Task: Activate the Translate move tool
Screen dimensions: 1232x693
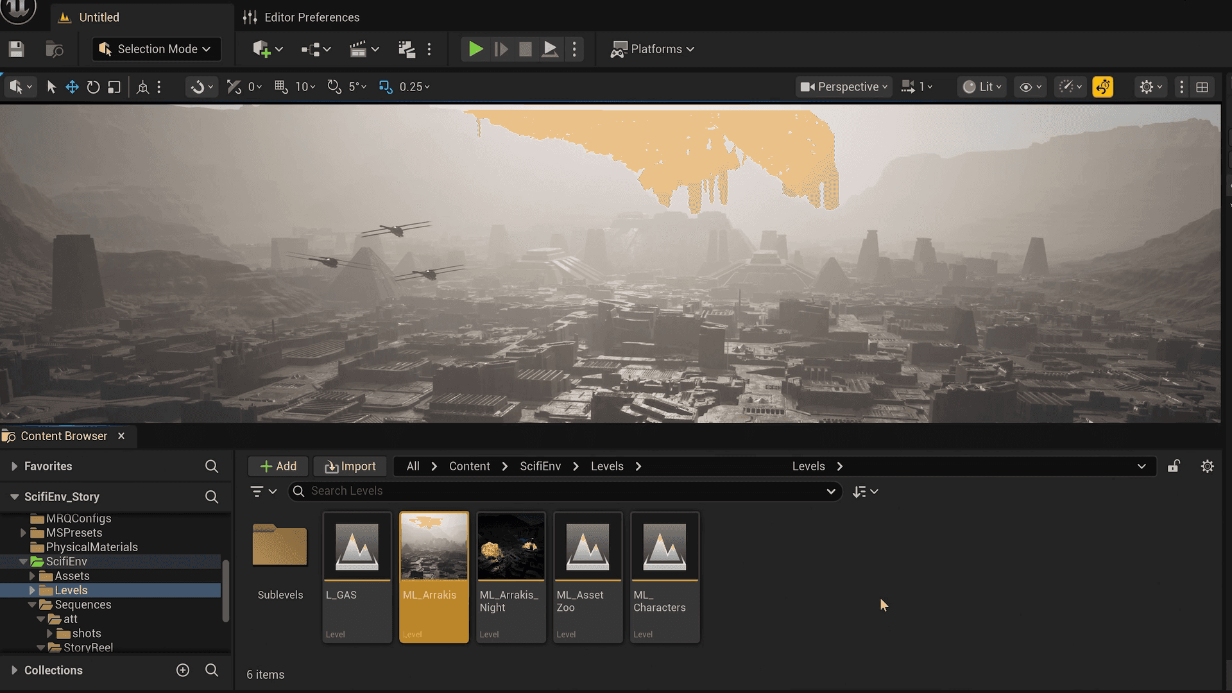Action: tap(72, 87)
